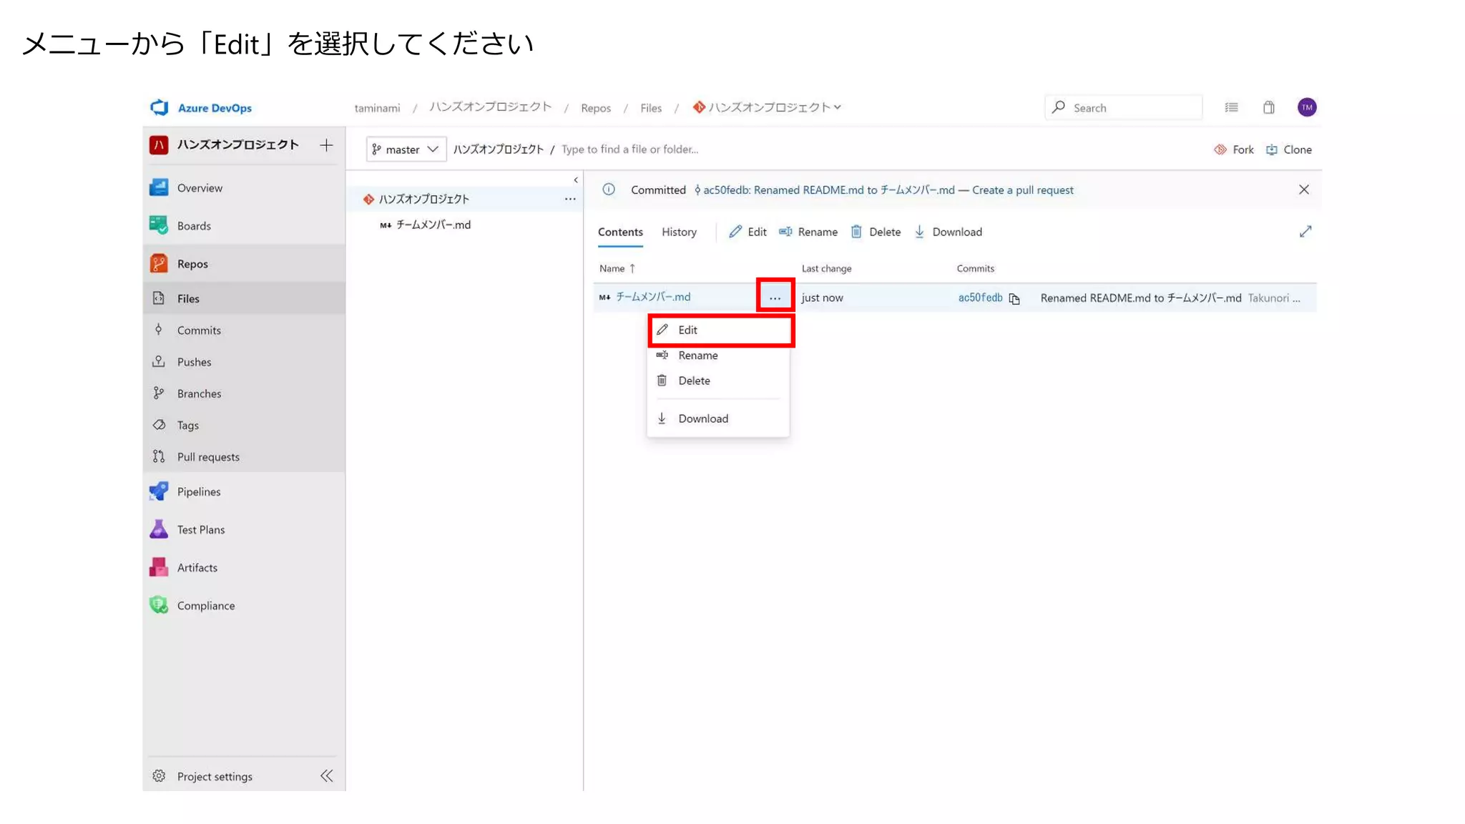Pick Delete in the context menu
Image resolution: width=1465 pixels, height=824 pixels.
coord(718,381)
